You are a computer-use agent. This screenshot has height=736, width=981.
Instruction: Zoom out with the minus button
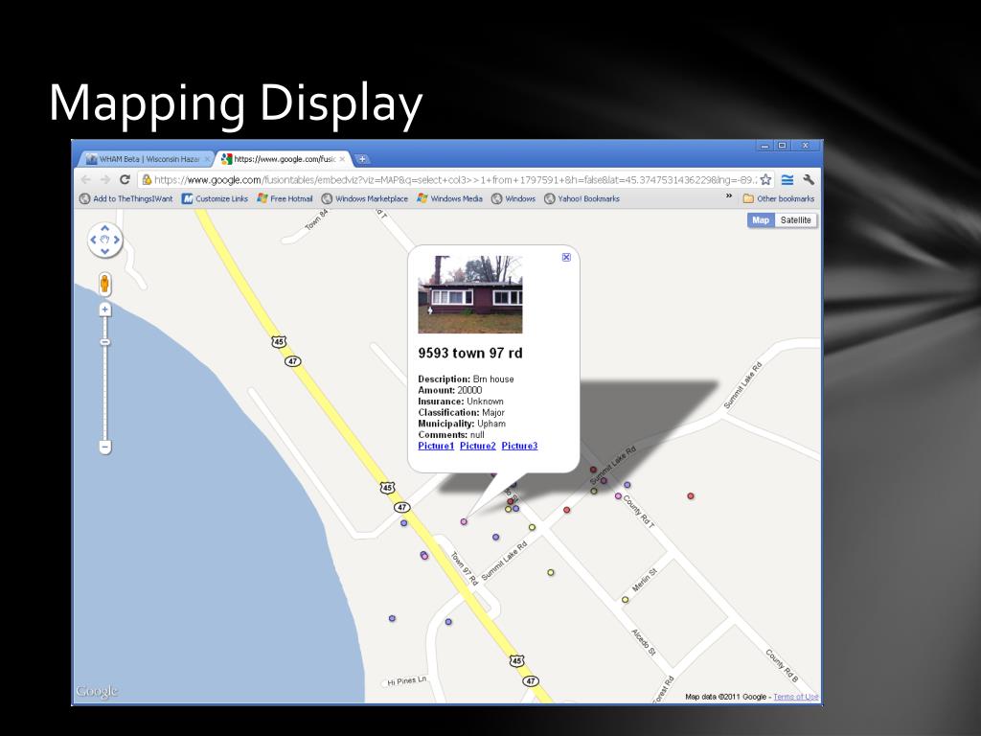pyautogui.click(x=105, y=447)
